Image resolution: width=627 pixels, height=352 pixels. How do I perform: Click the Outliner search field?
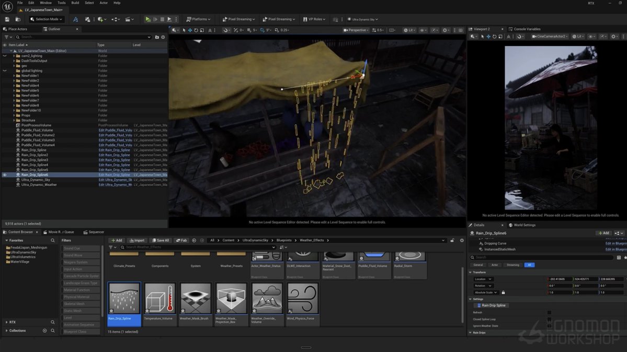point(83,37)
